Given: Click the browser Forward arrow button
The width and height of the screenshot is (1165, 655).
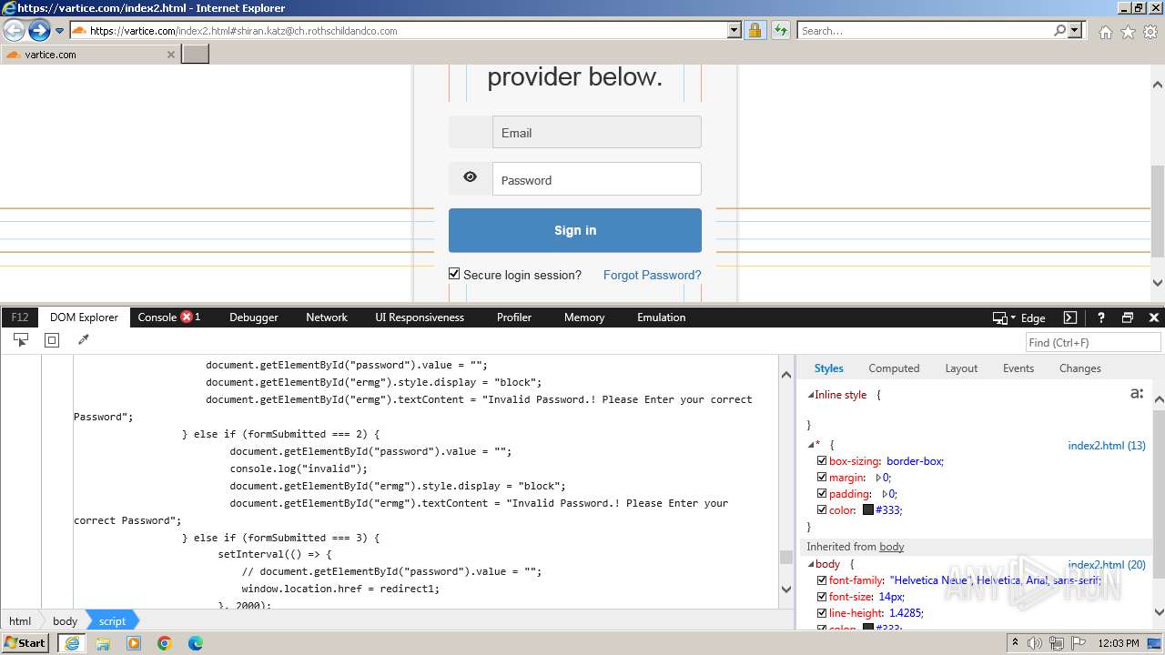Looking at the screenshot, I should (39, 31).
